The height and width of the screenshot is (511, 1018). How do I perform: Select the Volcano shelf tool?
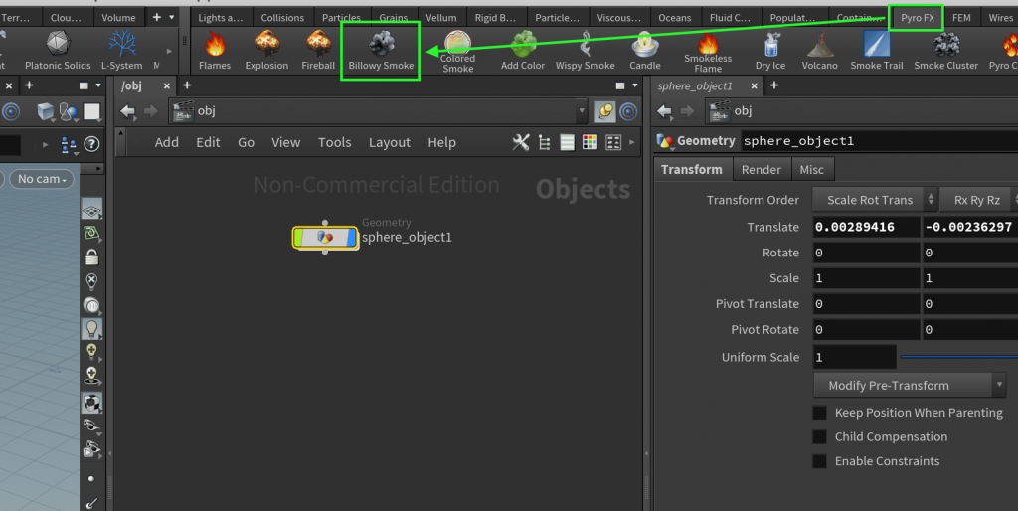point(820,50)
